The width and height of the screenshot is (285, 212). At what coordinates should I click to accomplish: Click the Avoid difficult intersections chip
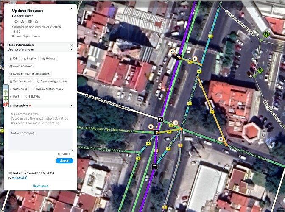pyautogui.click(x=29, y=74)
